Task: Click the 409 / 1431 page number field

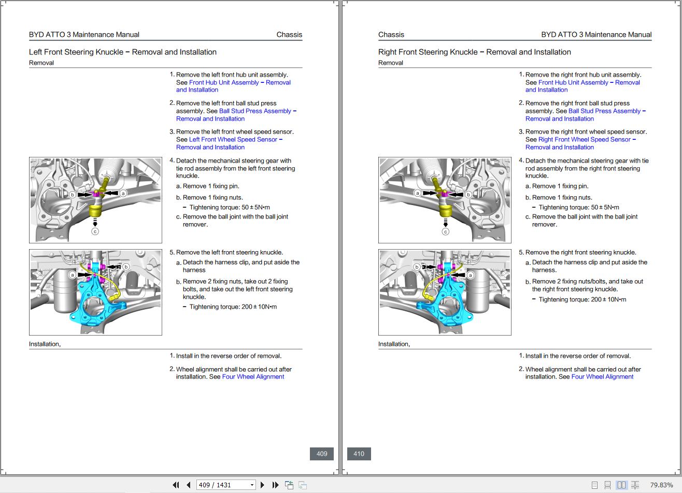Action: click(223, 485)
